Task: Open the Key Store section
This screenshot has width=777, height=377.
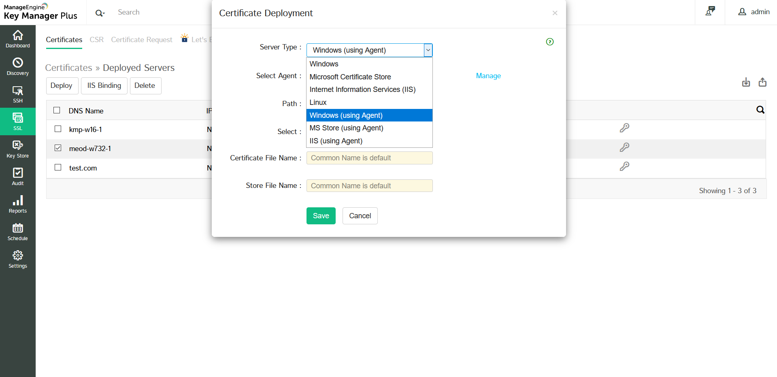Action: pos(18,149)
